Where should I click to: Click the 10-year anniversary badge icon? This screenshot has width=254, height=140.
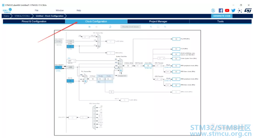coord(213,10)
